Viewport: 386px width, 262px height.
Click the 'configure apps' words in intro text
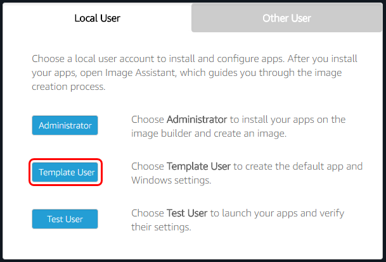[x=251, y=59]
